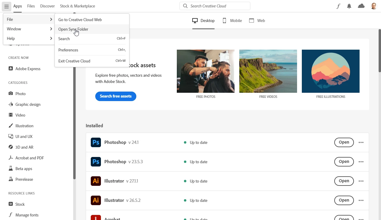Check the cloud sync status icon
The height and width of the screenshot is (220, 381).
pos(361,6)
